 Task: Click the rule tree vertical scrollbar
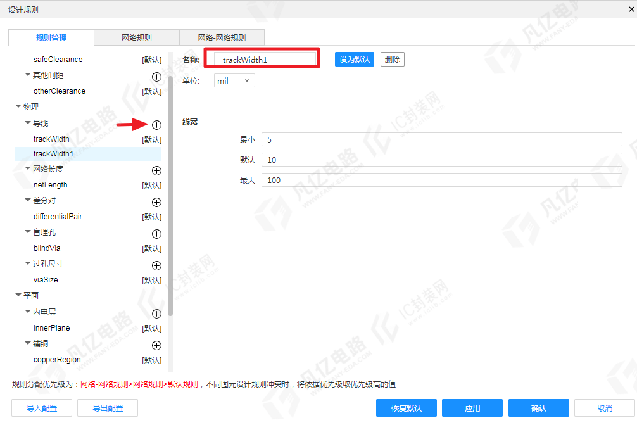point(170,195)
